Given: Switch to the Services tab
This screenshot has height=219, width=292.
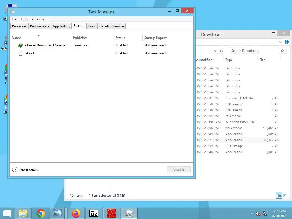Looking at the screenshot, I should pos(119,26).
